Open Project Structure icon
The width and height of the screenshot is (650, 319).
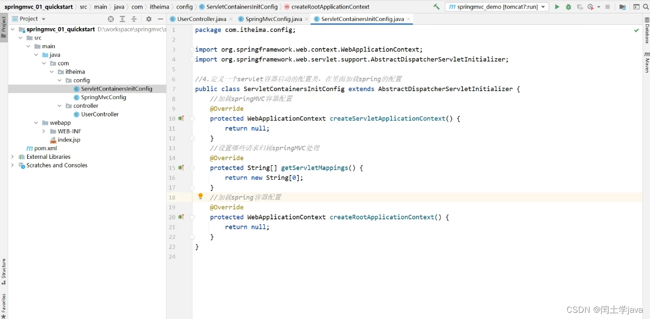[622, 7]
